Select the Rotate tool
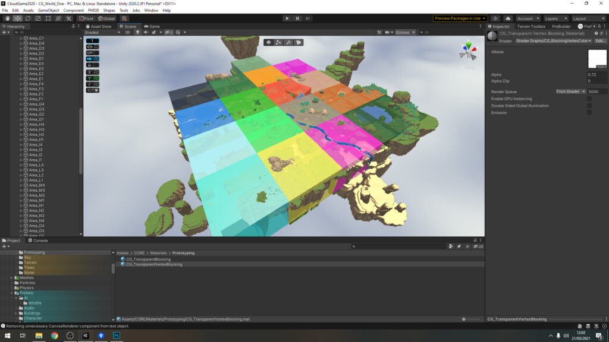 tap(27, 18)
